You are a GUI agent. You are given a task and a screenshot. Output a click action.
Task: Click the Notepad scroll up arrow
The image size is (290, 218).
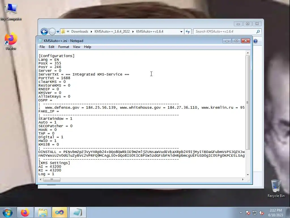coord(248,53)
